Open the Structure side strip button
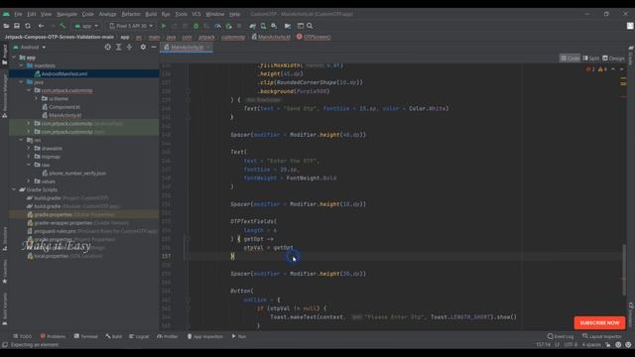 point(4,239)
